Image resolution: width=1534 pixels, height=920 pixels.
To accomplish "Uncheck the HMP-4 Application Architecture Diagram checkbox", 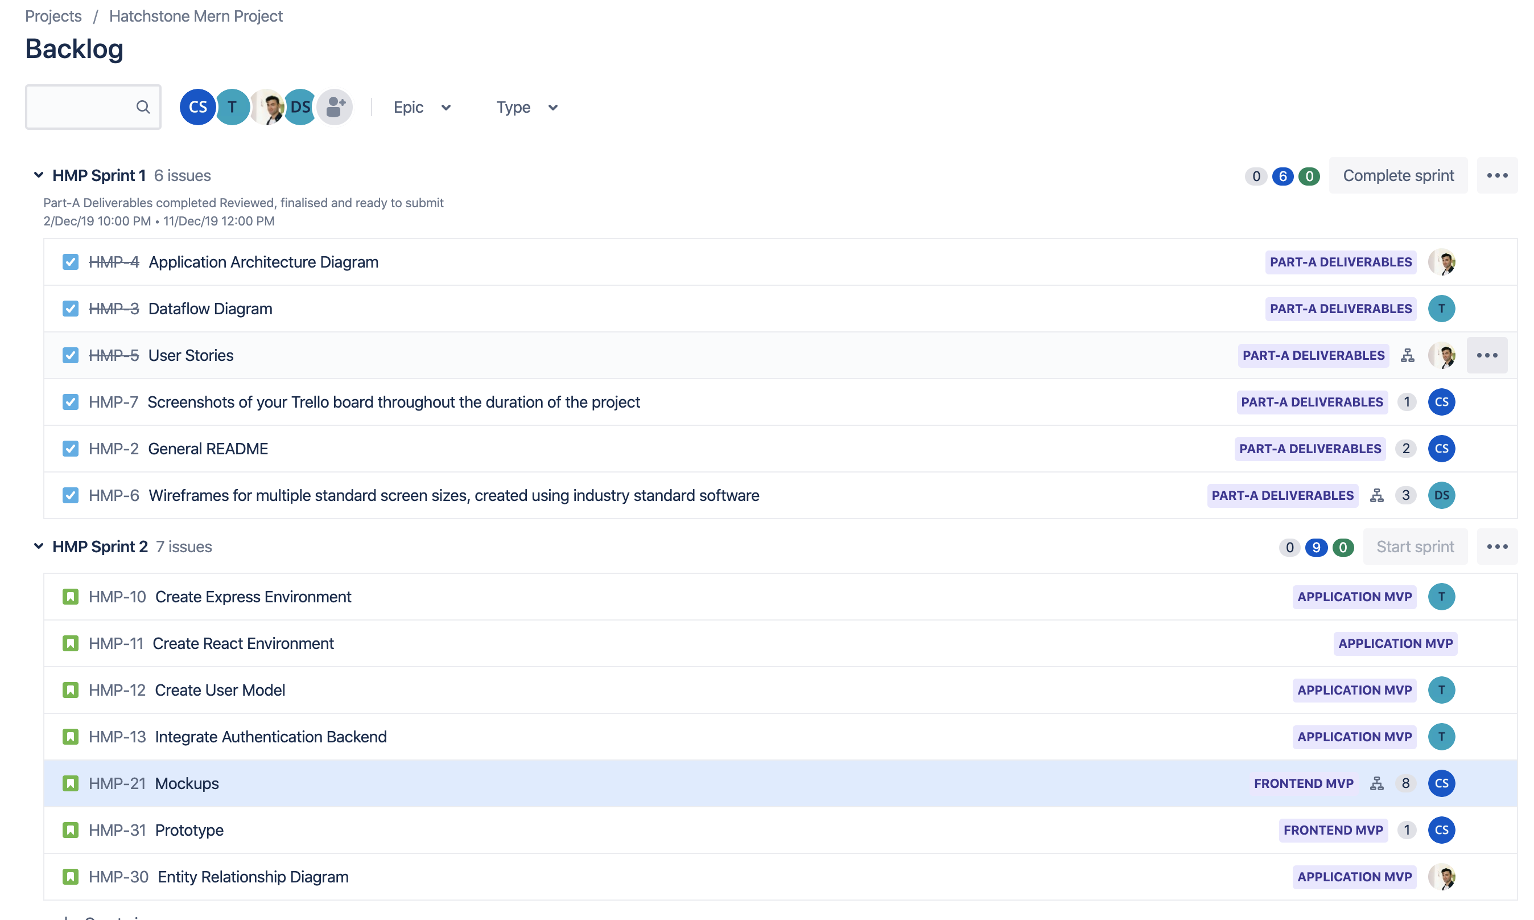I will coord(70,262).
